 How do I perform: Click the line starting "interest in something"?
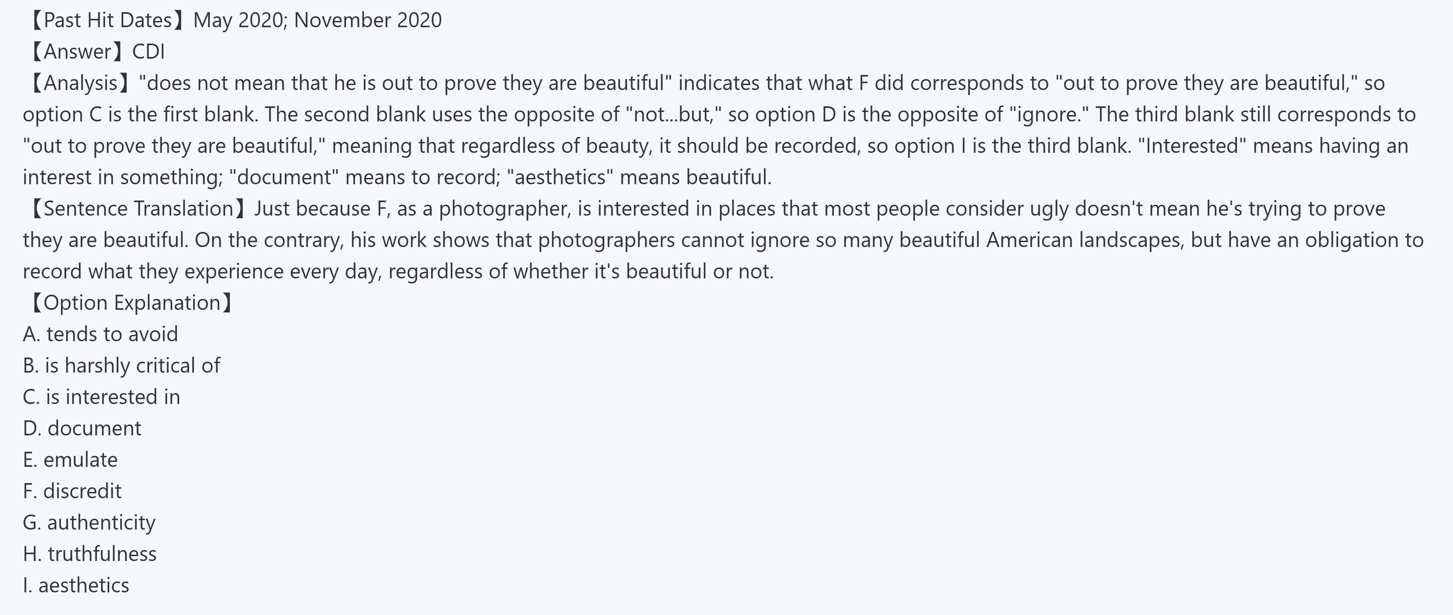(396, 178)
